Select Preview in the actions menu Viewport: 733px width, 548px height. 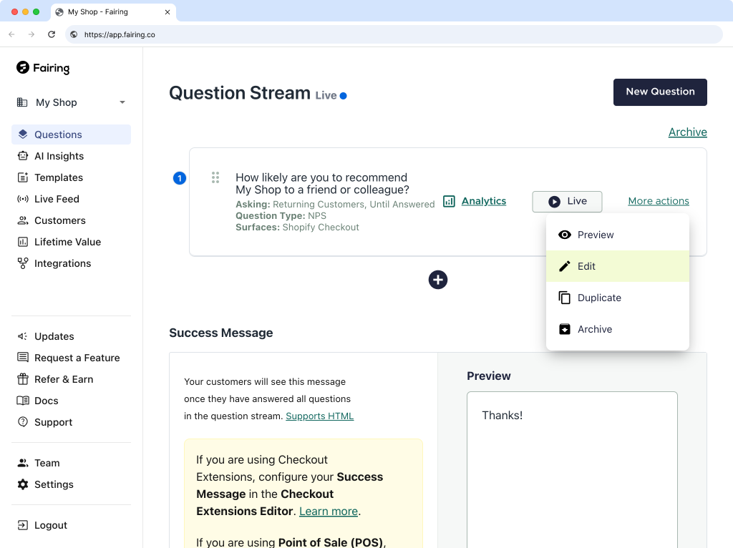(x=596, y=235)
